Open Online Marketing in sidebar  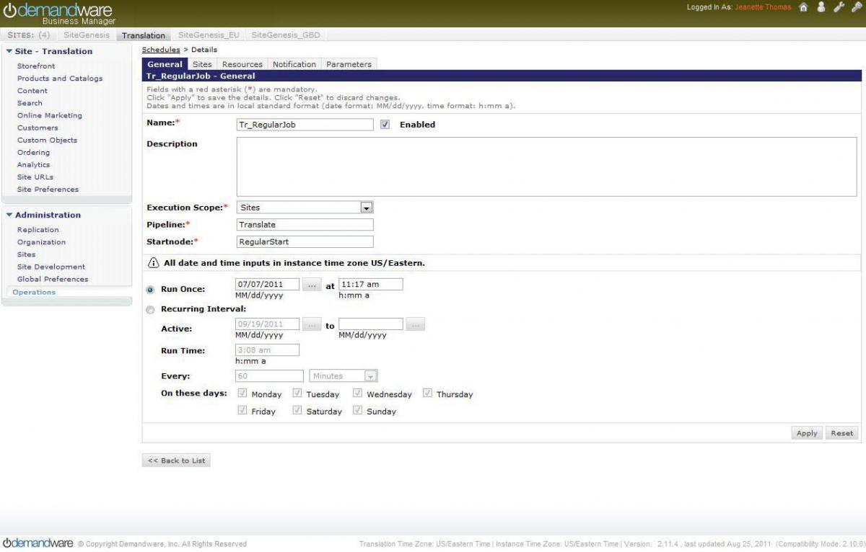[50, 115]
